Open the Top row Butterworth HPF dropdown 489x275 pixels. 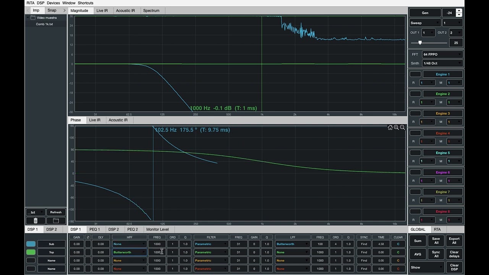[130, 252]
